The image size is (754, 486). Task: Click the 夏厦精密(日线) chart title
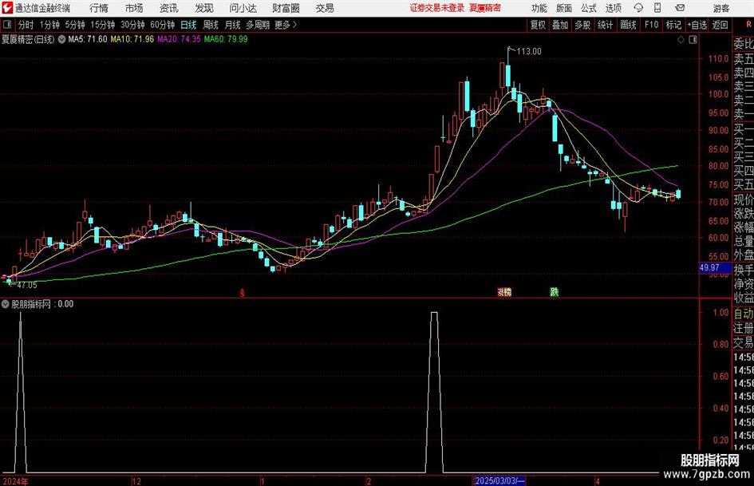click(x=28, y=39)
